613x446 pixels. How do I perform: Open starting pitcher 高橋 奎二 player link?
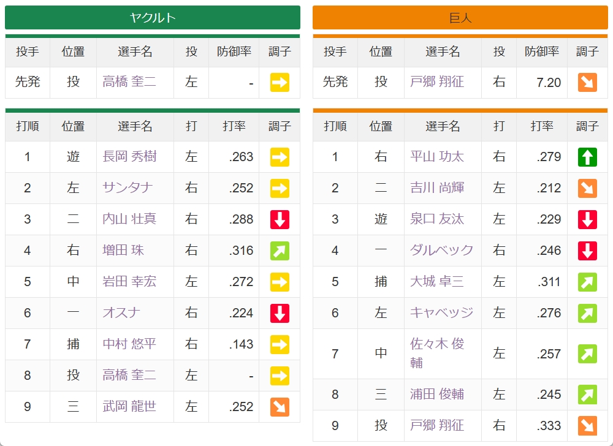click(129, 81)
